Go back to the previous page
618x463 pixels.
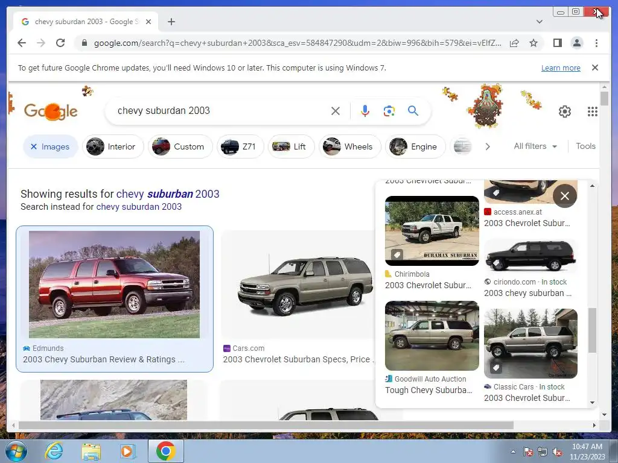(22, 43)
